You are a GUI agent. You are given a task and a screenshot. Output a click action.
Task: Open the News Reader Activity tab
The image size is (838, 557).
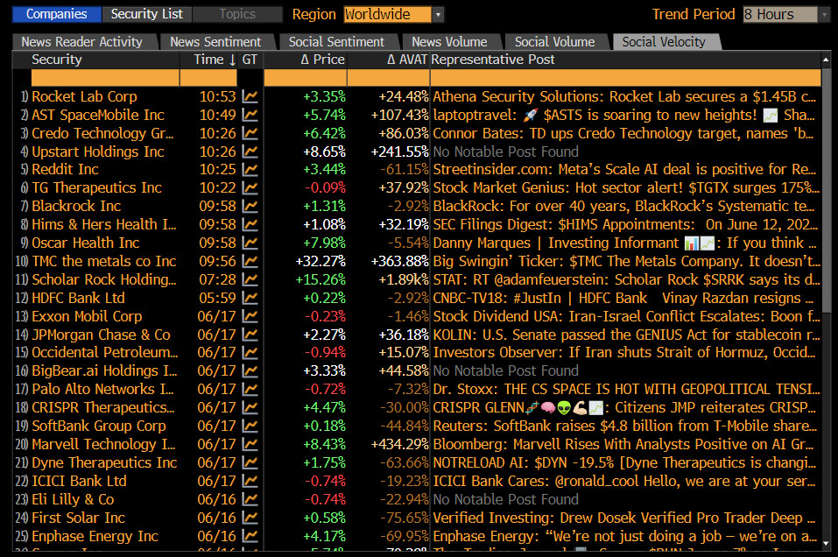tap(83, 42)
